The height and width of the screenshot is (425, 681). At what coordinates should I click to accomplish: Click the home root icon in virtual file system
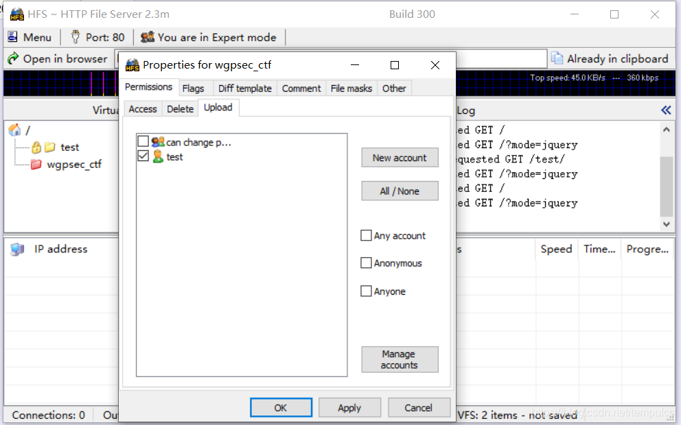coord(14,130)
